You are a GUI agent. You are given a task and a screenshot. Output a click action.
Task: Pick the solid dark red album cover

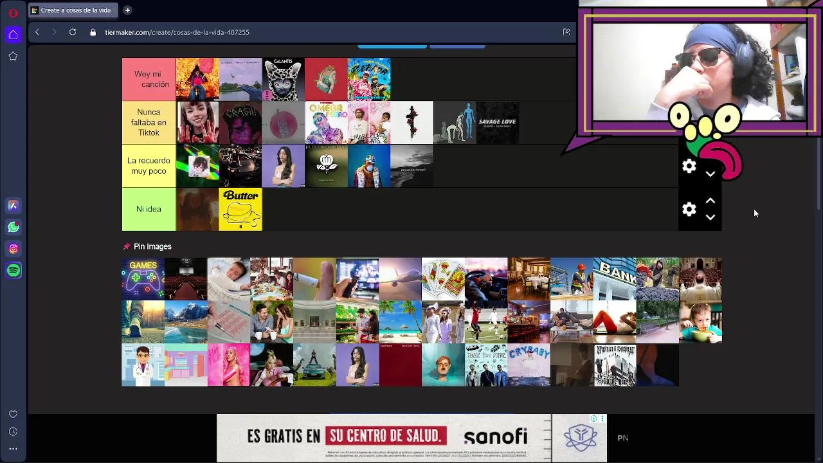click(x=400, y=365)
